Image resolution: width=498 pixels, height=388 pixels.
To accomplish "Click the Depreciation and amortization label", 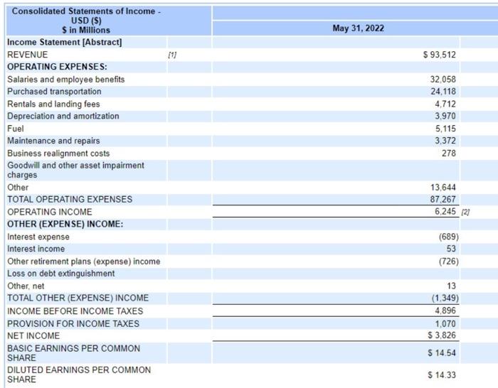I will click(x=63, y=116).
